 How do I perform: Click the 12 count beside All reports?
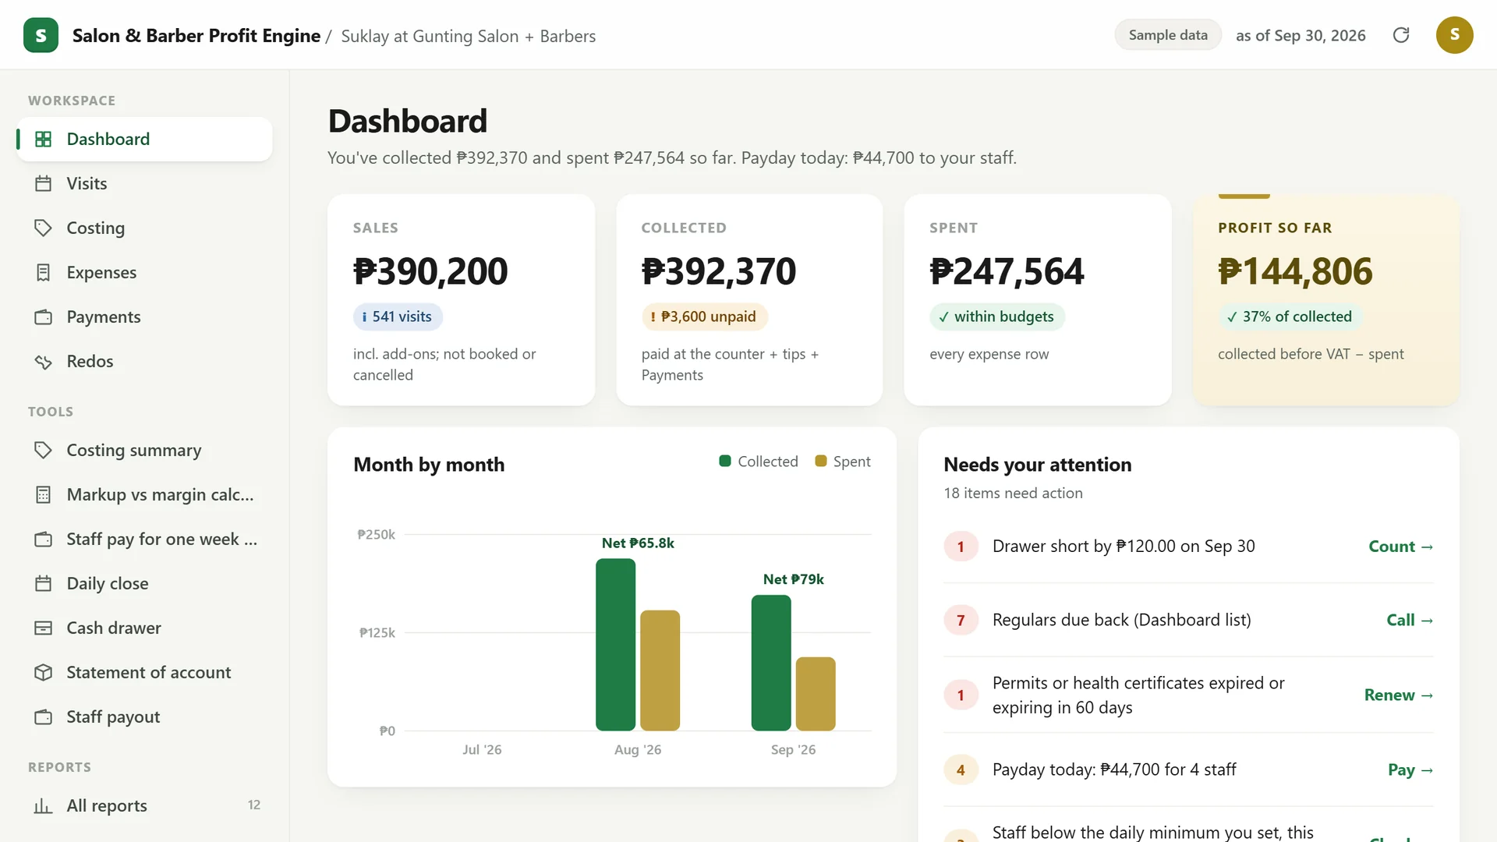(254, 805)
